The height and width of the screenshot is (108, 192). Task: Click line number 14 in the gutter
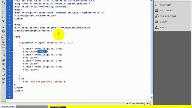[x=9, y=43]
